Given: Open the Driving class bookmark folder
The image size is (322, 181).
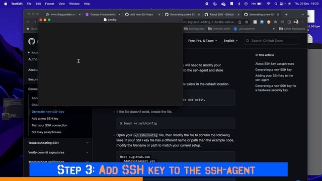Looking at the screenshot, I should (x=194, y=29).
